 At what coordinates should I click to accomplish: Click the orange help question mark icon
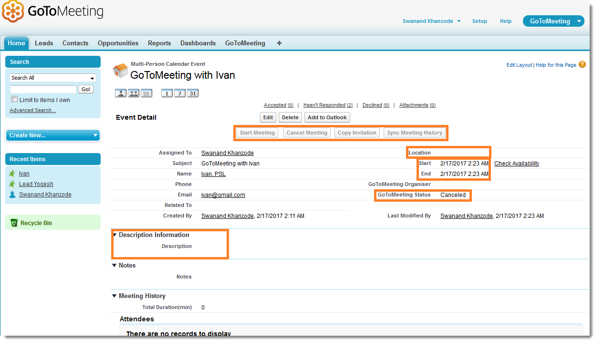[x=582, y=64]
